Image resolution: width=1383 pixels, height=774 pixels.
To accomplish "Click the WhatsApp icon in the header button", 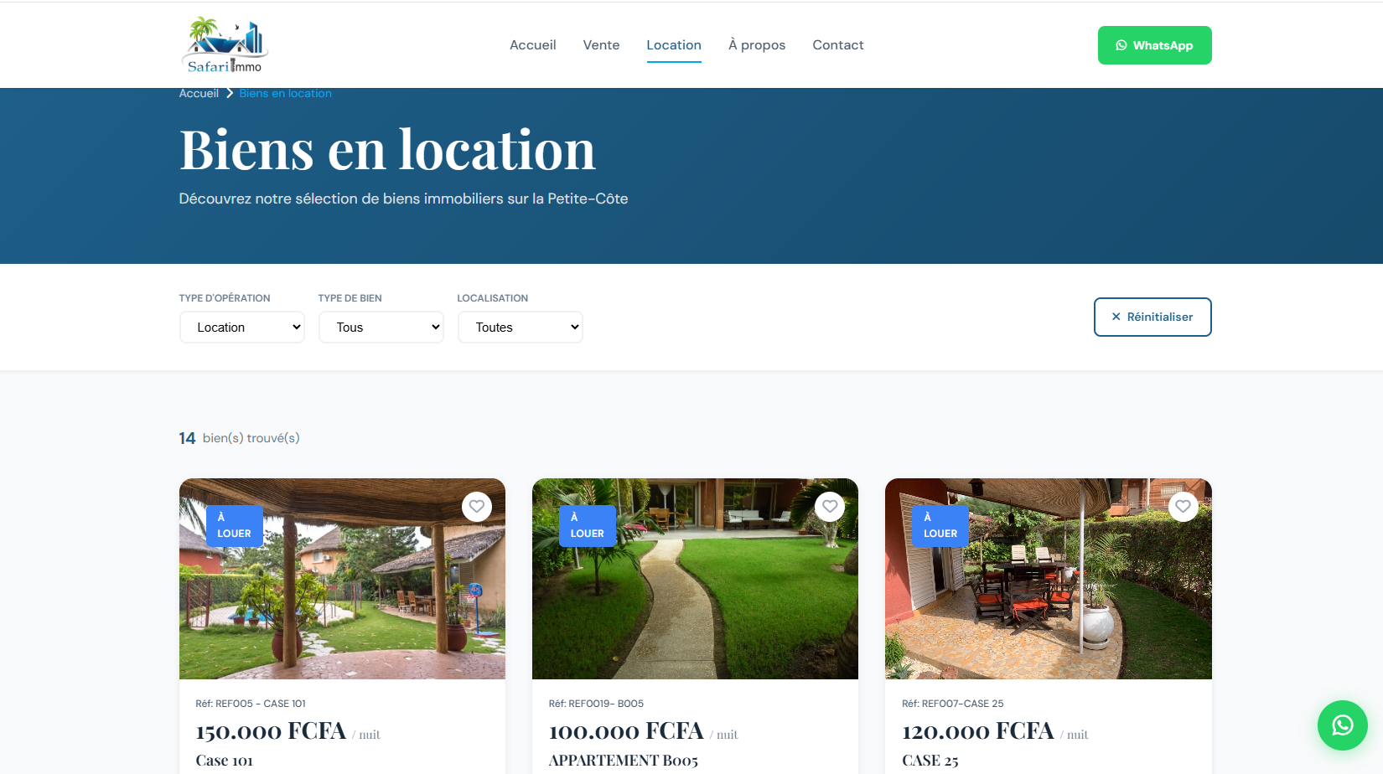I will [1121, 45].
